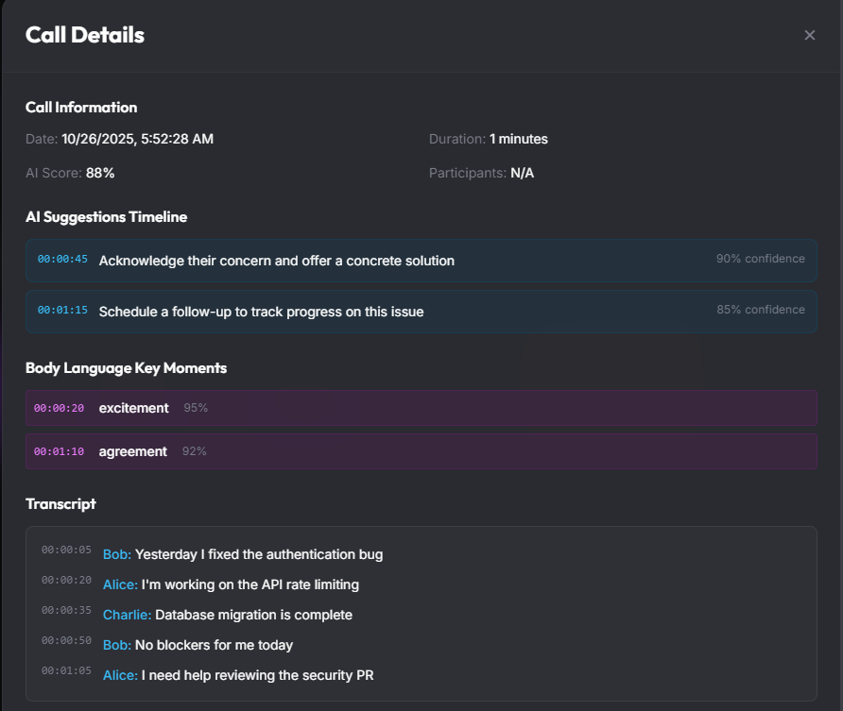
Task: Click Alice's name on API rate limiting line
Action: coord(120,584)
